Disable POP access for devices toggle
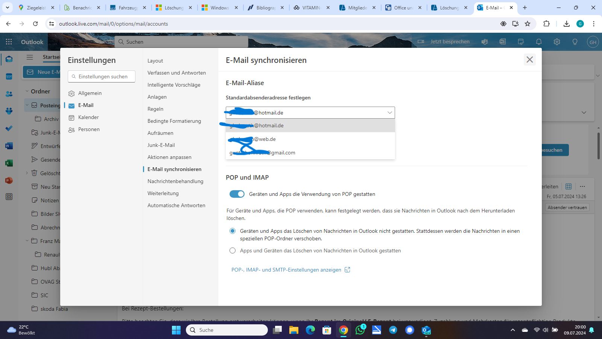This screenshot has width=602, height=339. tap(237, 194)
